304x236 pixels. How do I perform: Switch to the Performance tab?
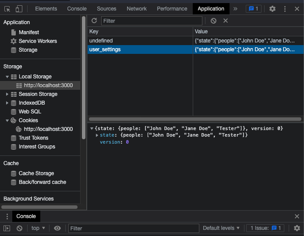click(x=172, y=9)
